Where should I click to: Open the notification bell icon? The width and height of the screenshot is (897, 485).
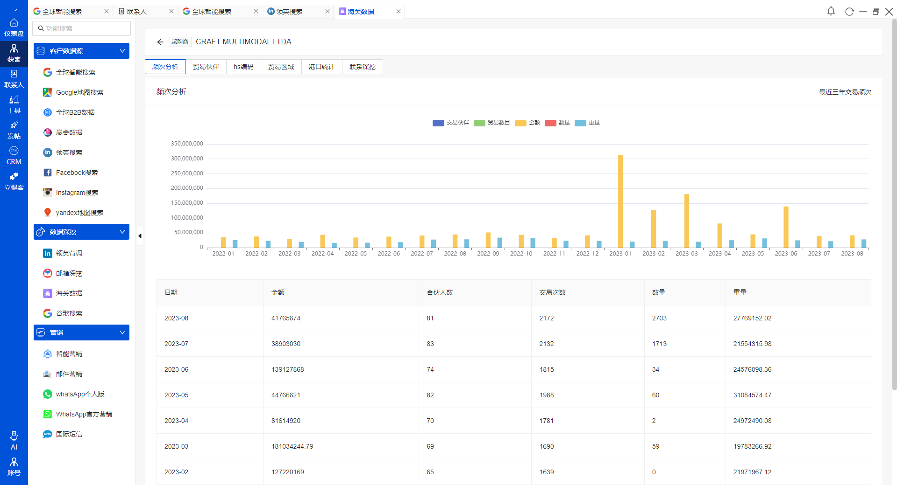pyautogui.click(x=831, y=11)
